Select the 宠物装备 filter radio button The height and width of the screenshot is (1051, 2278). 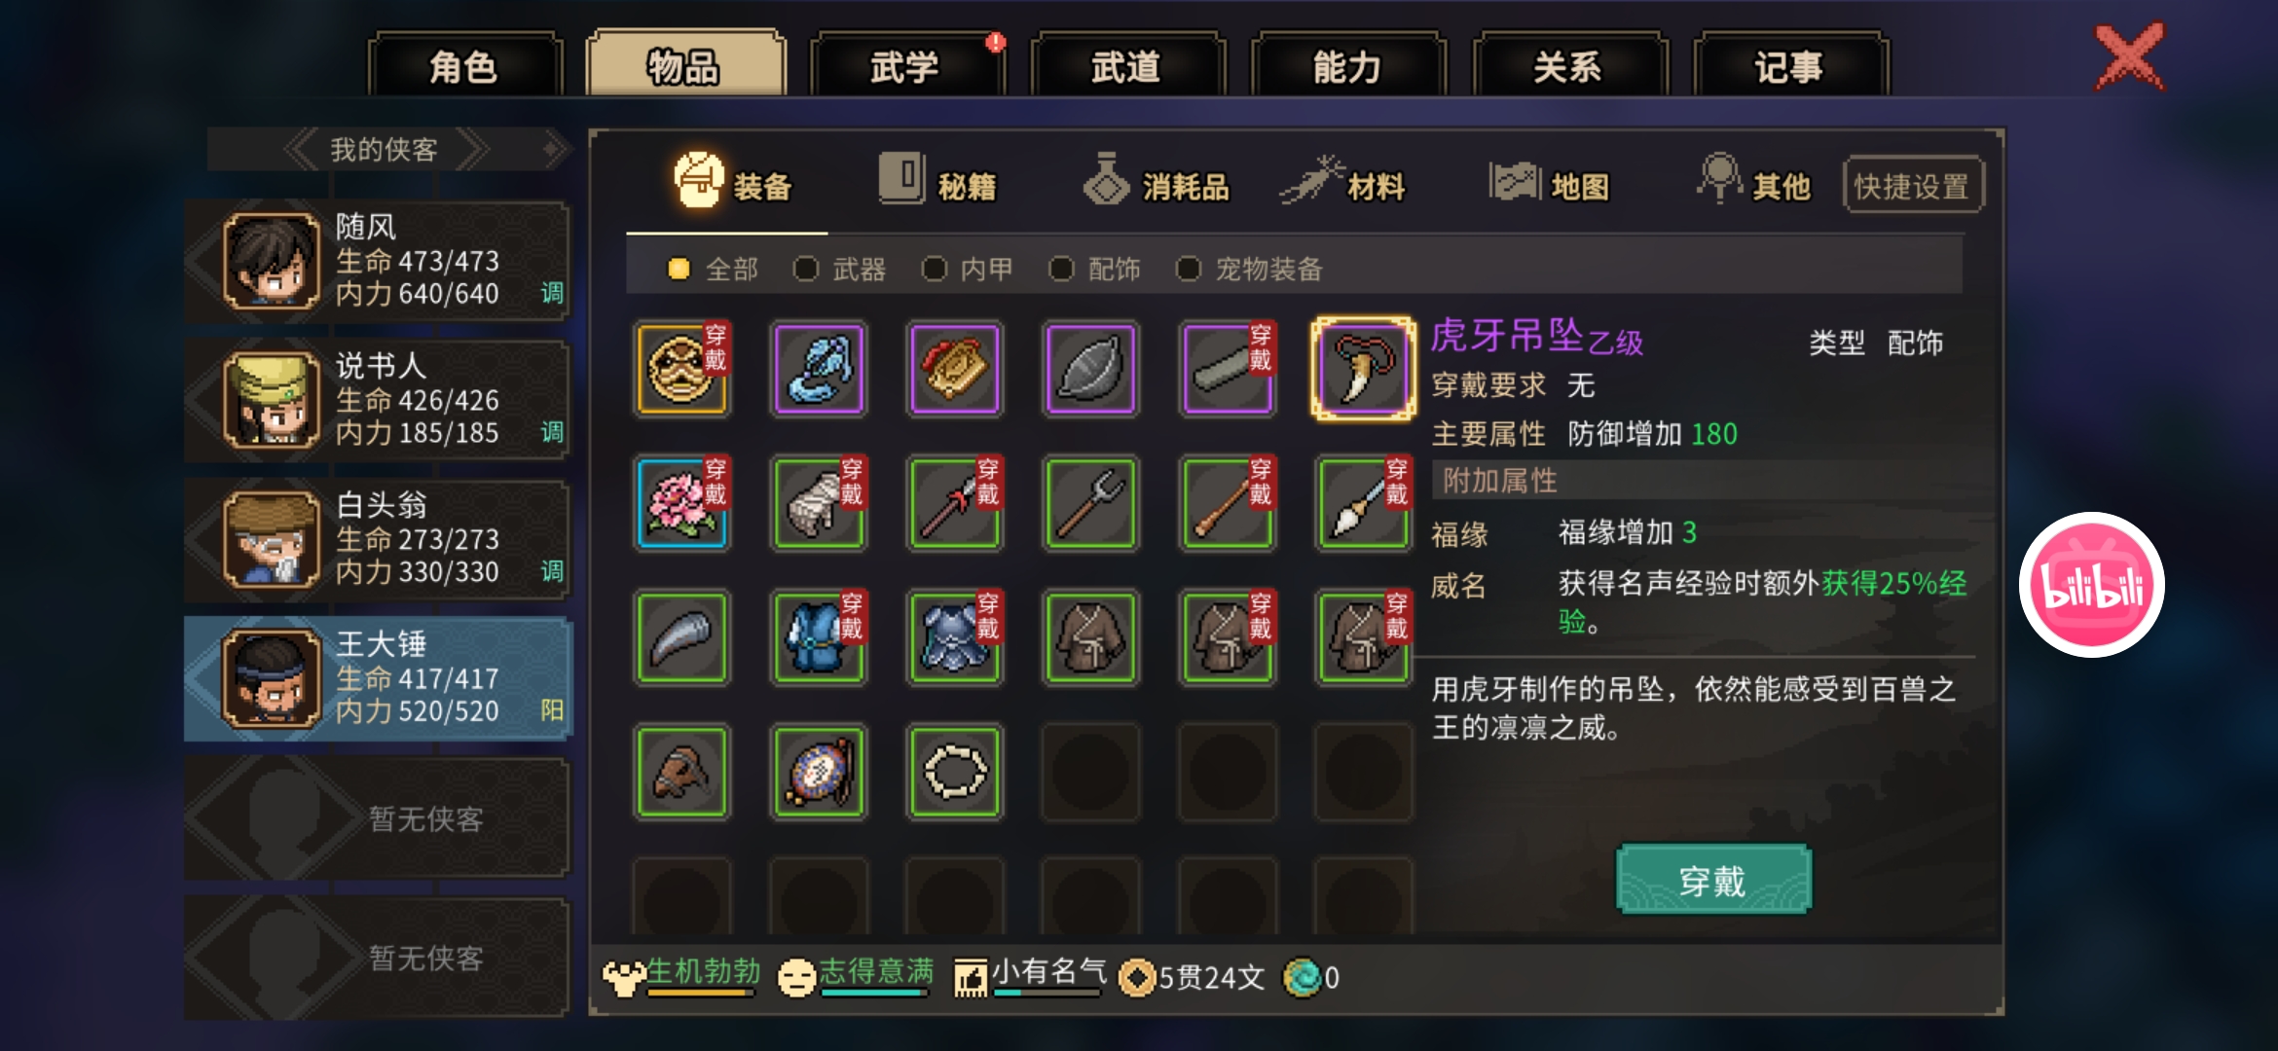pyautogui.click(x=1189, y=269)
